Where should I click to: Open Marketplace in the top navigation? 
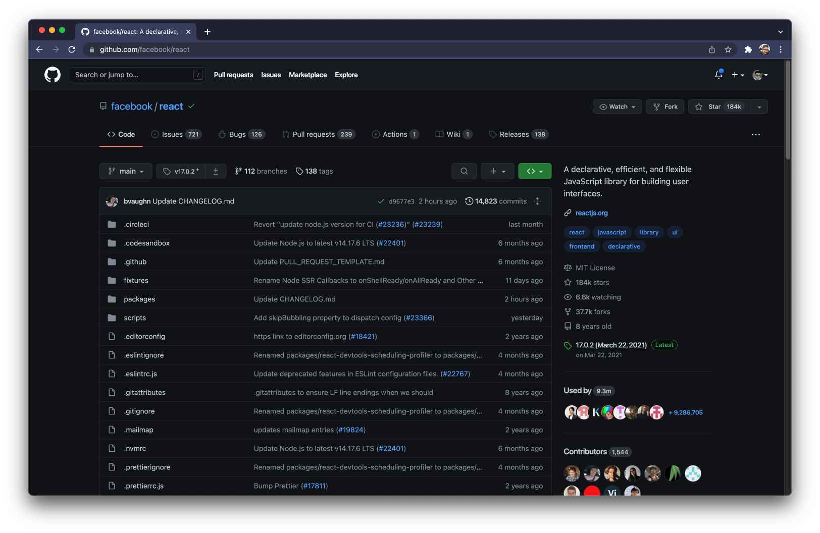click(307, 75)
